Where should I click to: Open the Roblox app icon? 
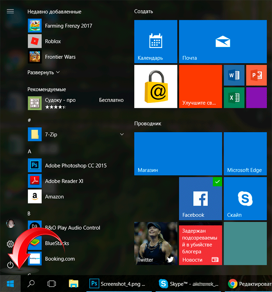[35, 41]
